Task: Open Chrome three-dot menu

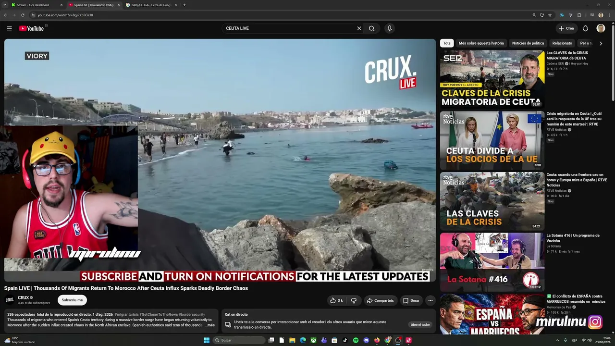Action: point(609,15)
